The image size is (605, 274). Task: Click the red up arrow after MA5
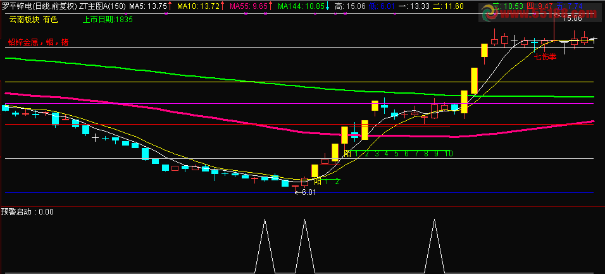click(x=170, y=6)
